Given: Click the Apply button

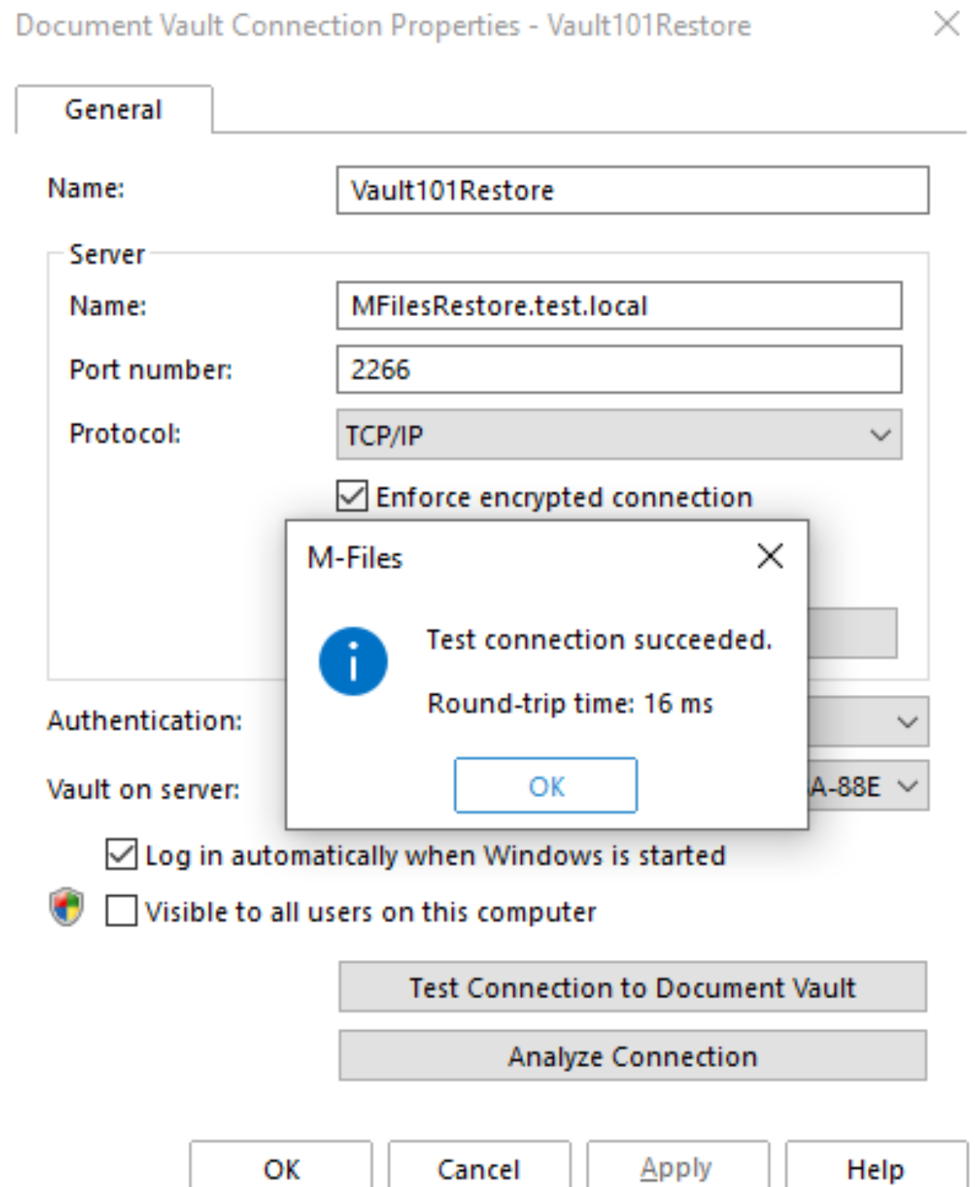Looking at the screenshot, I should pos(677,1167).
